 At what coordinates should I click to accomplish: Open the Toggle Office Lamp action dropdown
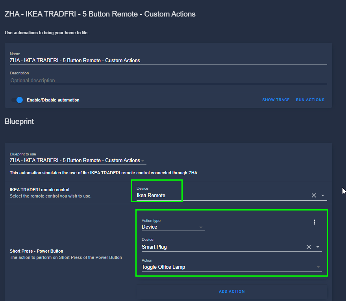[x=232, y=267]
